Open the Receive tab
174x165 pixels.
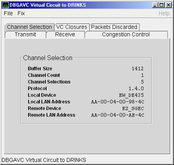click(x=65, y=35)
